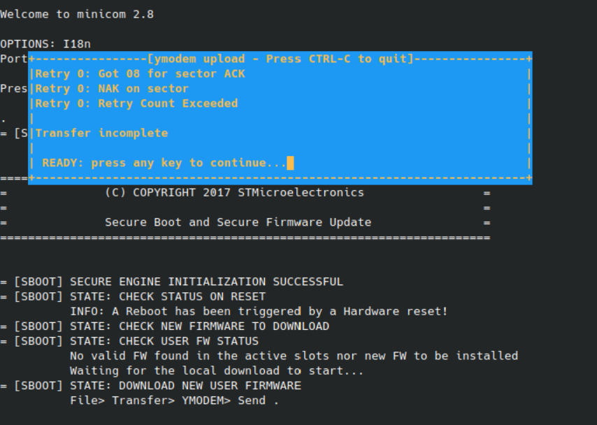Click 'SECURE ENGINE INITIALIZATION SUCCESSFUL' line

(x=172, y=282)
